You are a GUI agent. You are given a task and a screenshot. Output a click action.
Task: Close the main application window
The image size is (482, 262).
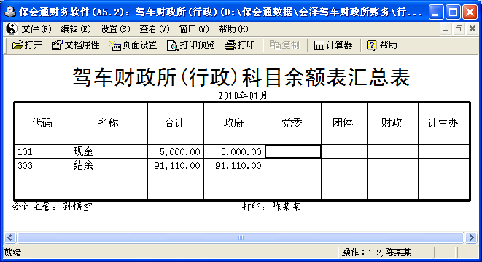click(x=470, y=12)
